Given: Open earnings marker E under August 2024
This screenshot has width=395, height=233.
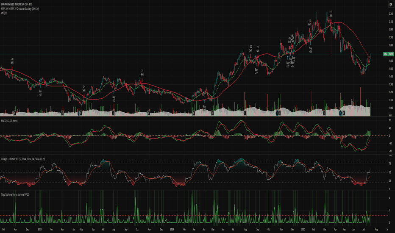Looking at the screenshot, I should tap(245, 114).
